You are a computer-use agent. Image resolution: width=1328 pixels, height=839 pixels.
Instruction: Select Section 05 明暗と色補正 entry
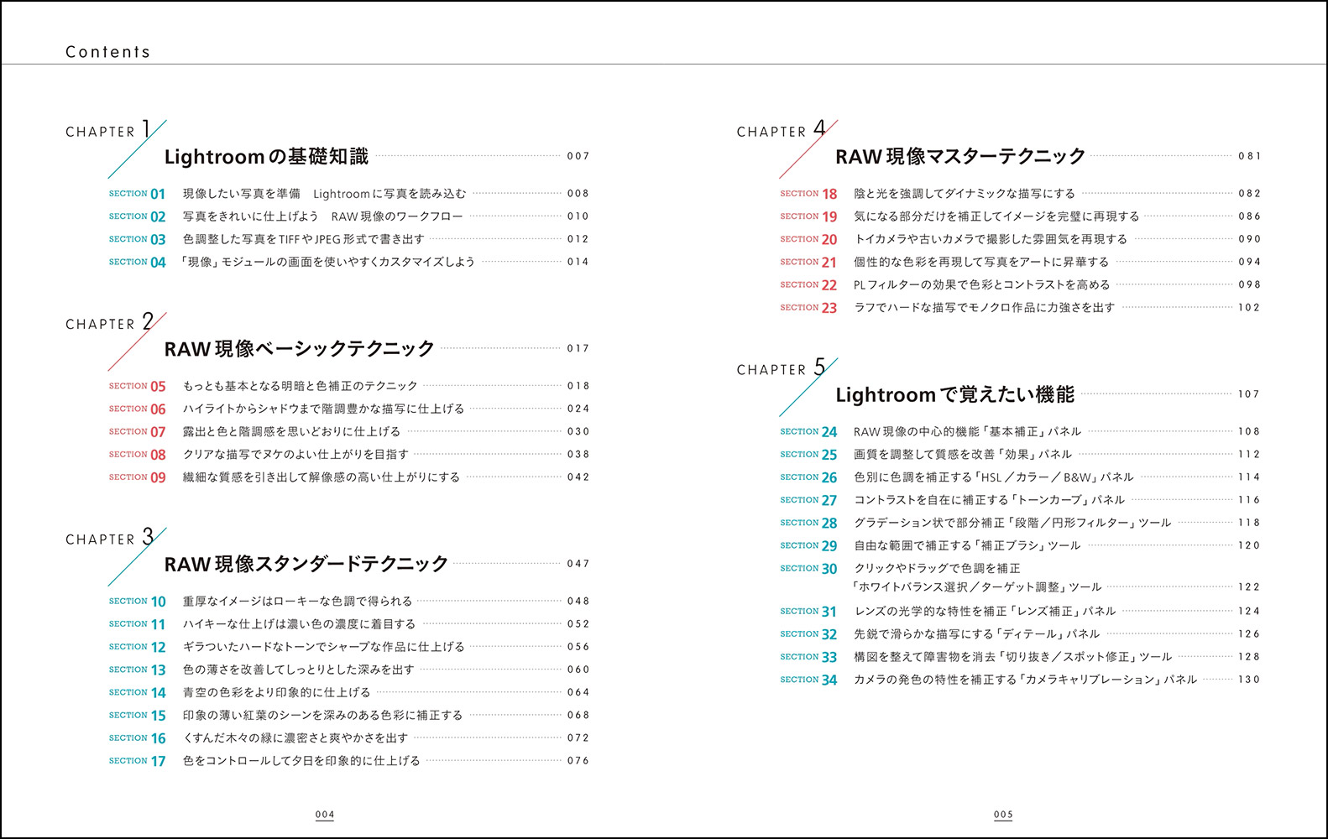pyautogui.click(x=300, y=386)
